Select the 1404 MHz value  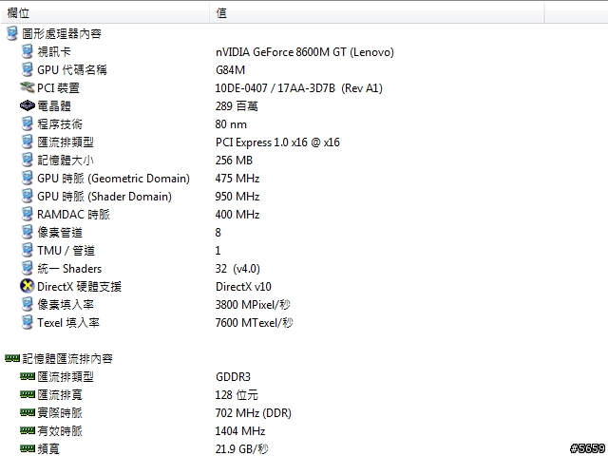pyautogui.click(x=240, y=430)
